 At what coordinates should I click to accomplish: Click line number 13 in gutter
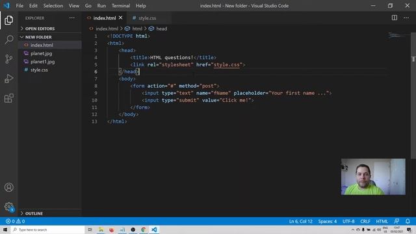(94, 122)
